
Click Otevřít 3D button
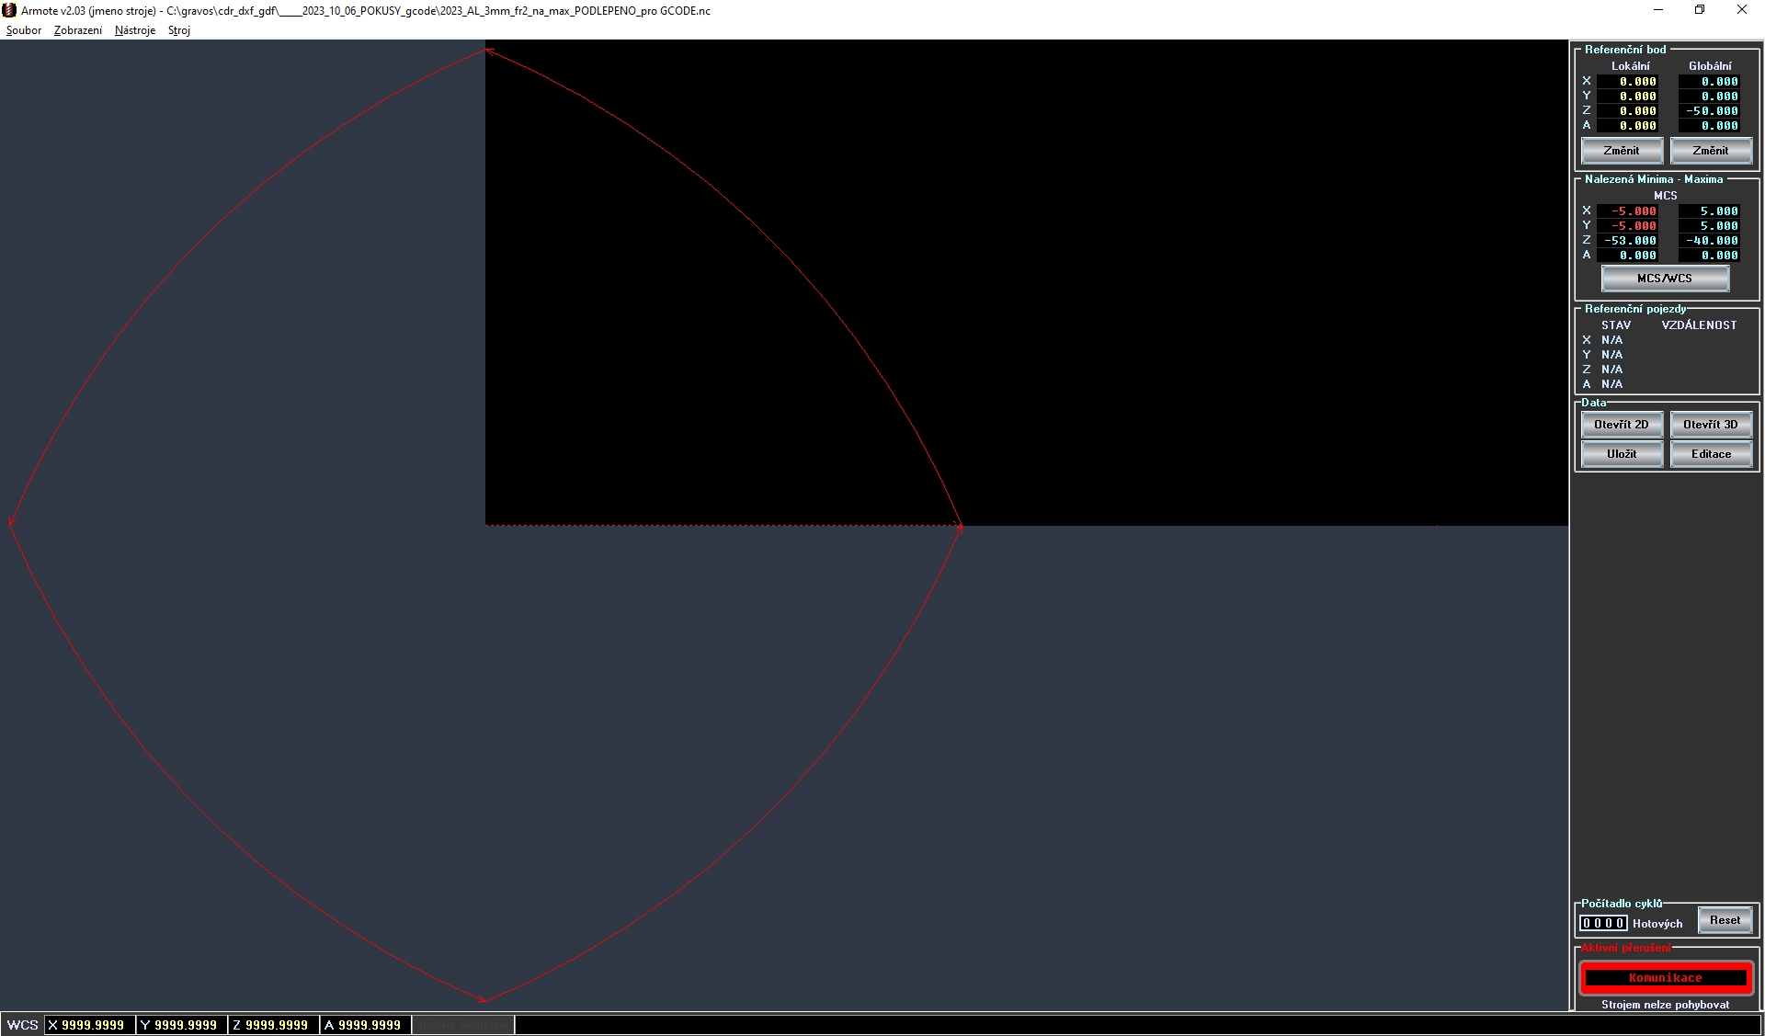[x=1711, y=425]
